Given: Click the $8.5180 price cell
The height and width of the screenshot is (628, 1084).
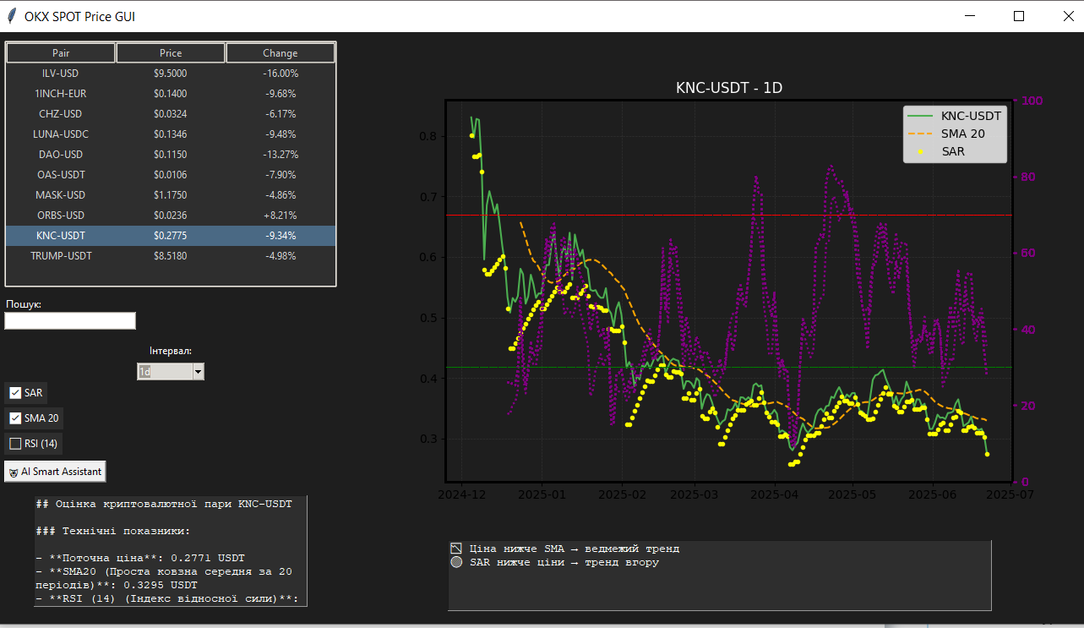Looking at the screenshot, I should click(x=171, y=256).
